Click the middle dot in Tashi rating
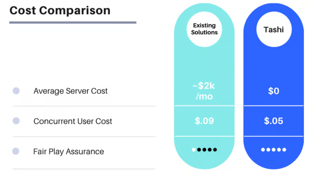This screenshot has width=318, height=180. (x=274, y=150)
